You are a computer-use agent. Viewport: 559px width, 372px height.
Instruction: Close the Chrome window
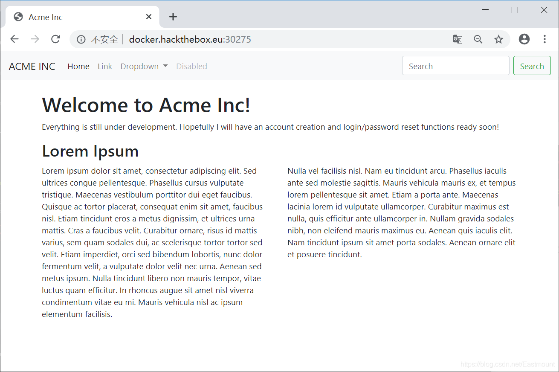[544, 10]
